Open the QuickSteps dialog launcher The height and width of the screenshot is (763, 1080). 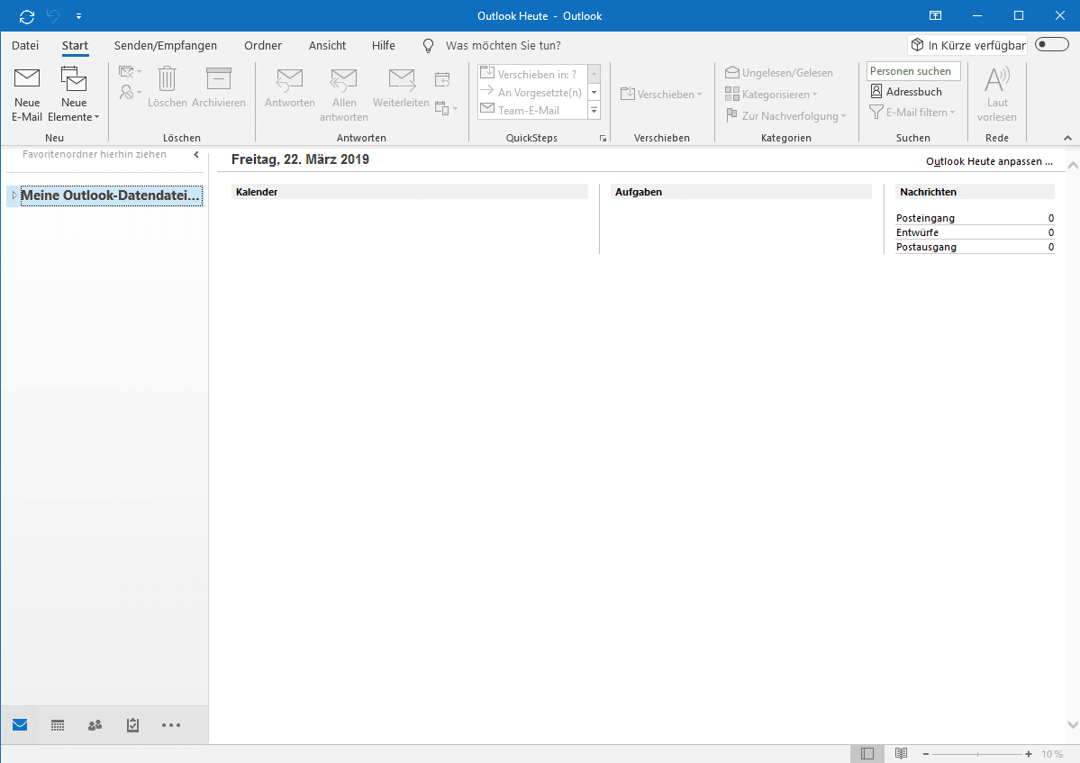[603, 139]
